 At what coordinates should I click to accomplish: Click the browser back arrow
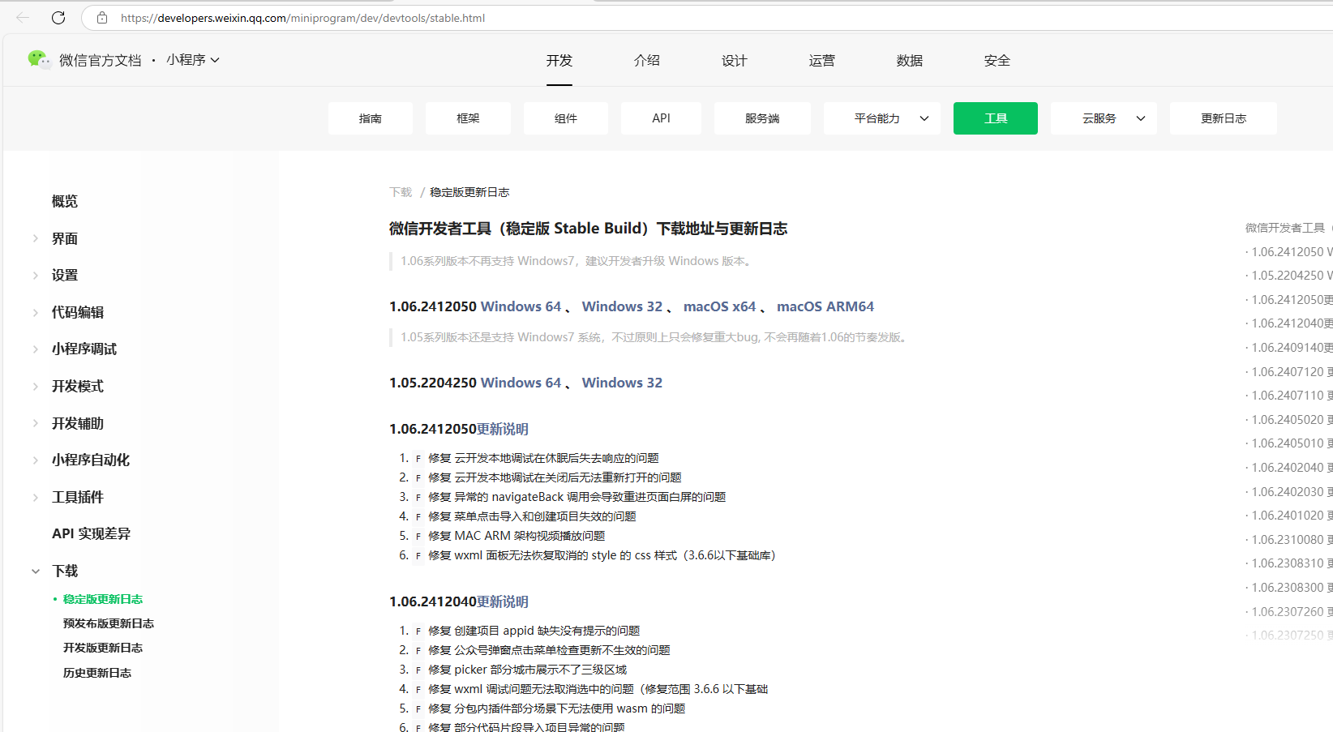[x=23, y=17]
